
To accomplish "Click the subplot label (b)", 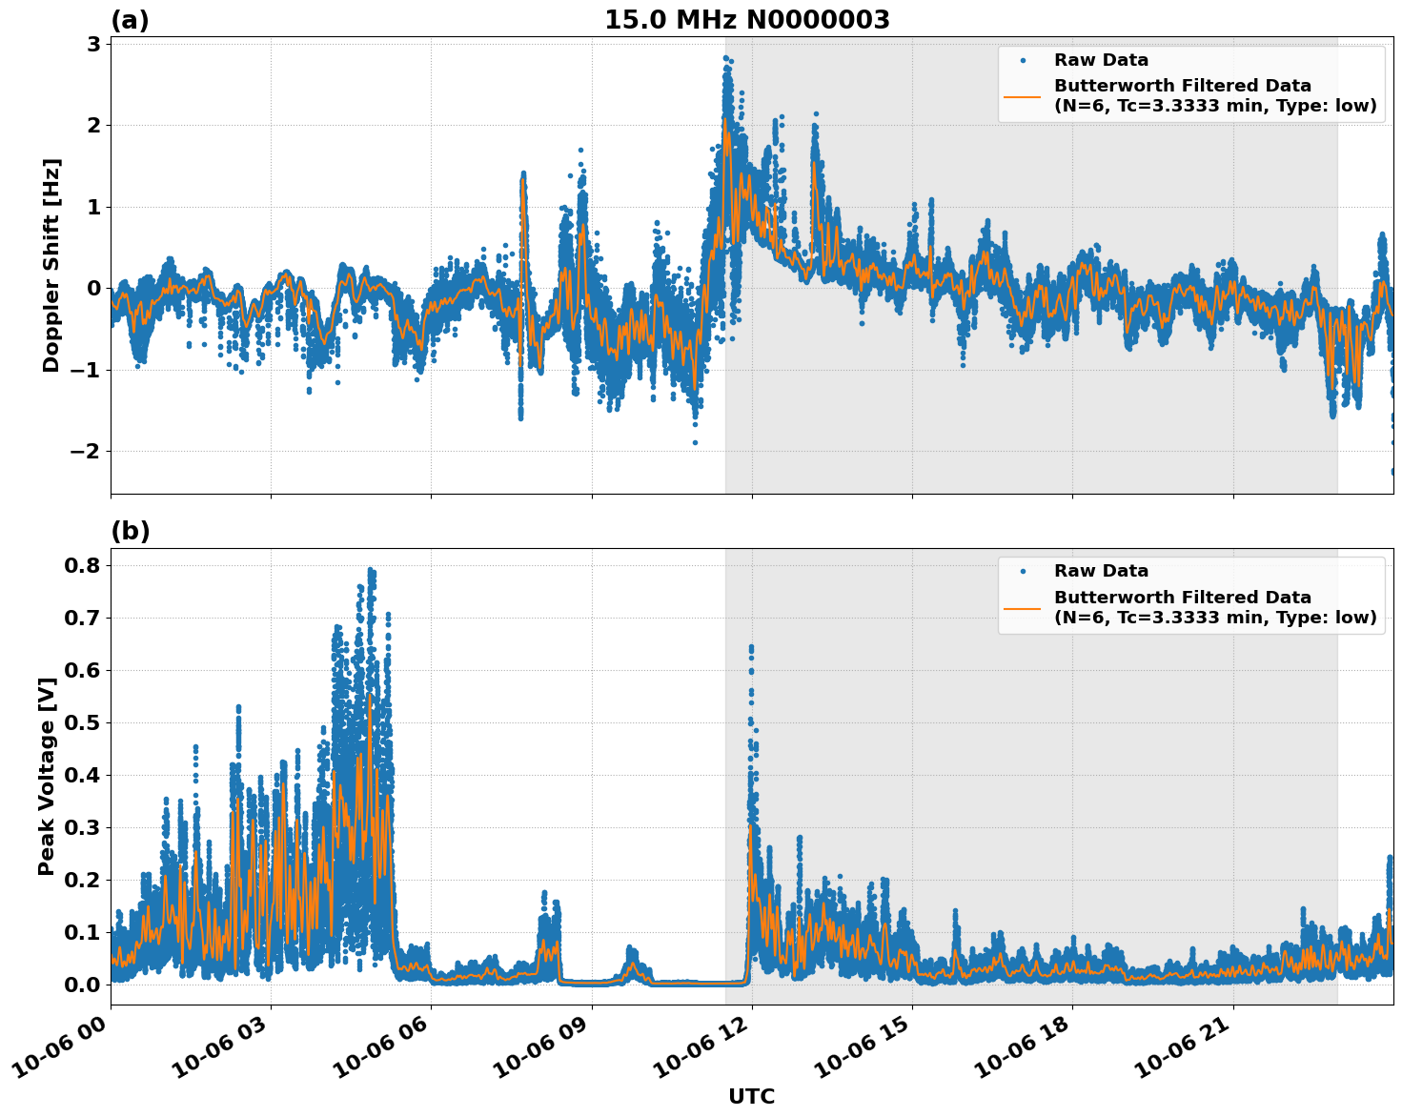I will (x=132, y=531).
